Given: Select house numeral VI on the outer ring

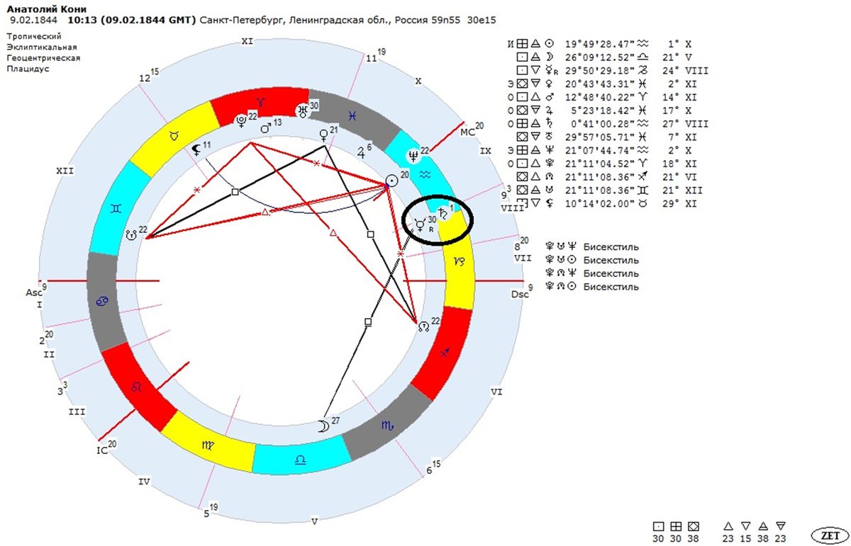Looking at the screenshot, I should tap(497, 391).
